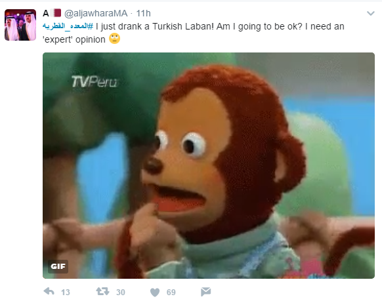Open the tweet options chevron menu

[x=371, y=13]
